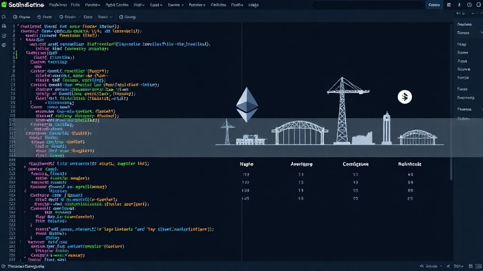Click the running-figure icon in the top-right header
Screen dimensions: 483x271
[459, 5]
